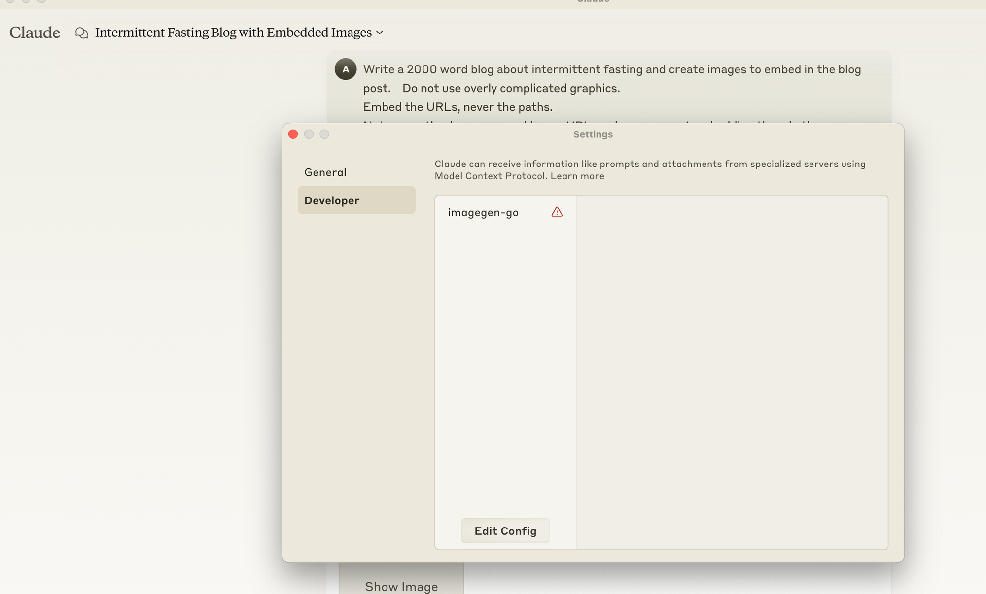
Task: Click the Claude logo
Action: [35, 33]
